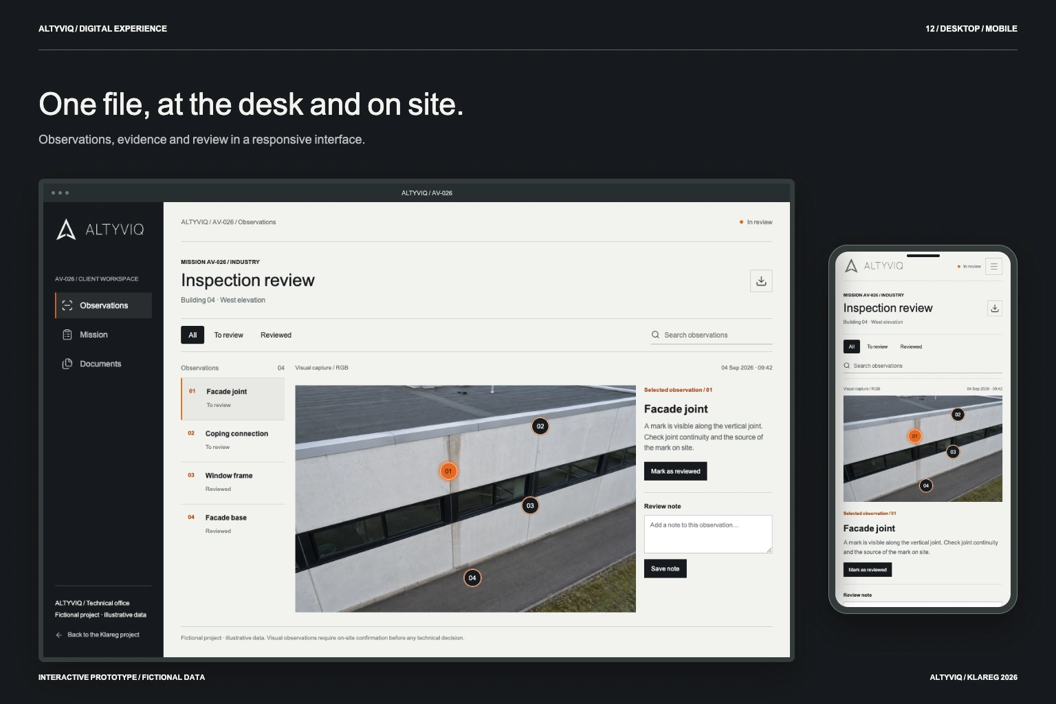
Task: Click marker 01 on the mobile photo
Action: pos(914,436)
